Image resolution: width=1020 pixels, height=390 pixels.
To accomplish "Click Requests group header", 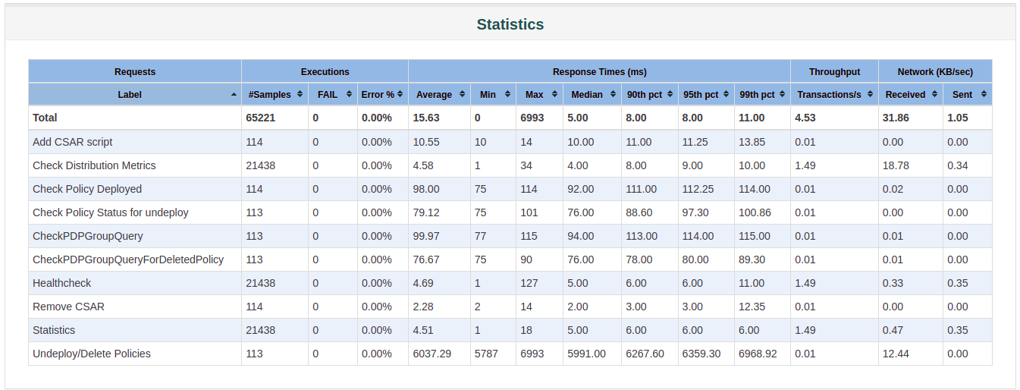I will pyautogui.click(x=135, y=71).
